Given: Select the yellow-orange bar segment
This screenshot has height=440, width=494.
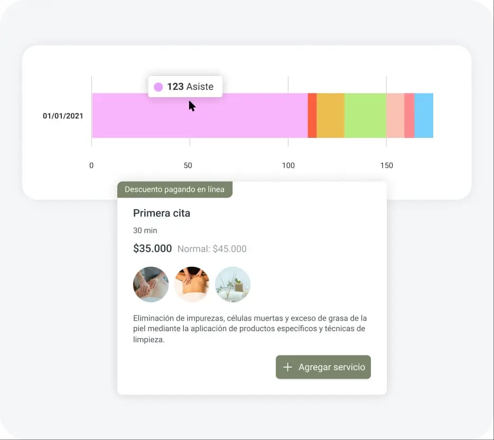Looking at the screenshot, I should pos(330,116).
